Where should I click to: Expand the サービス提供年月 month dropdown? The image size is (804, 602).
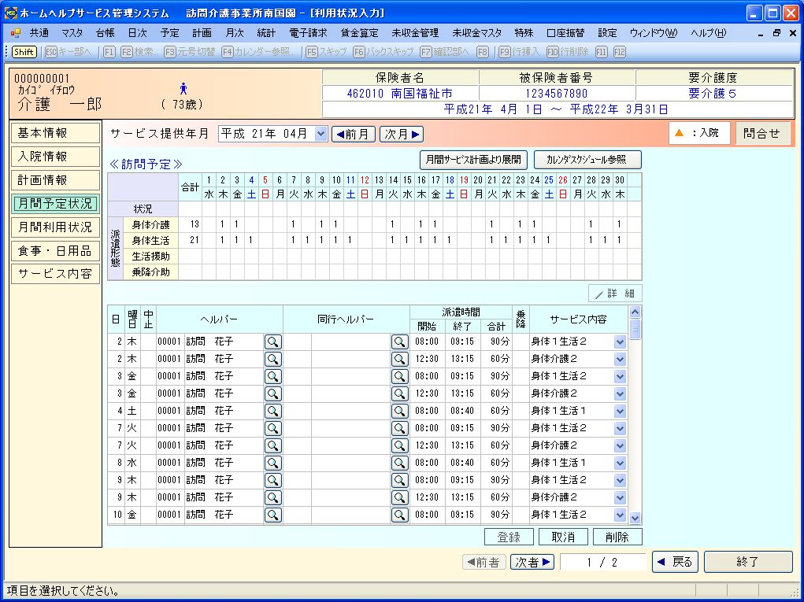pos(320,134)
